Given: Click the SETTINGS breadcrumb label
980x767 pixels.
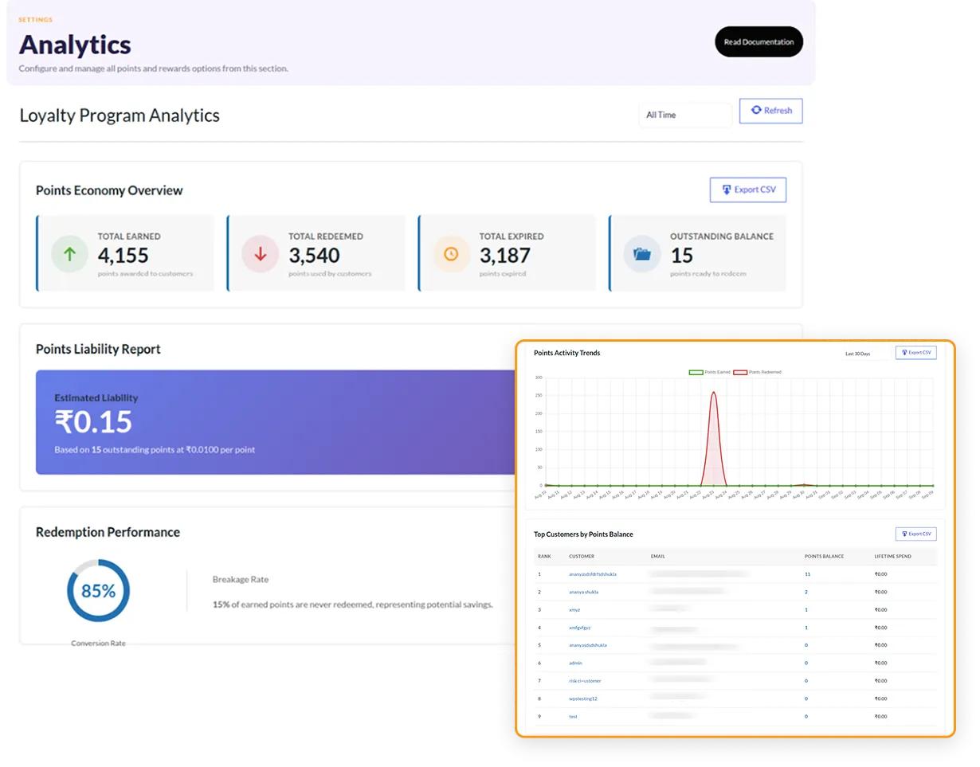Looking at the screenshot, I should coord(35,20).
